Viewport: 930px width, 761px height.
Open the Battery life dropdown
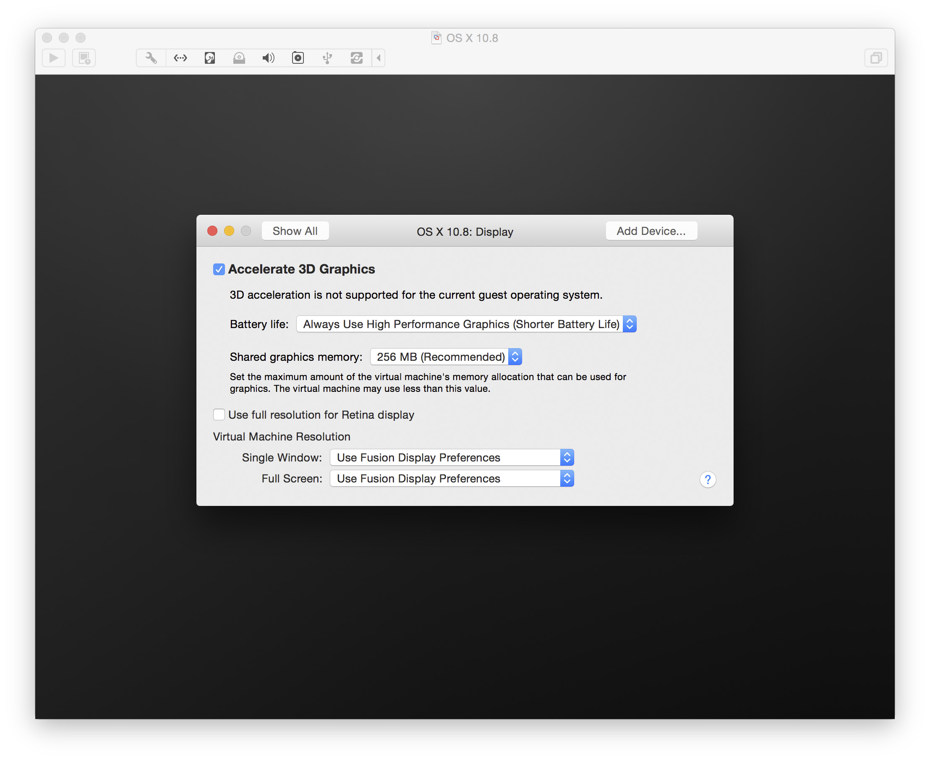[x=466, y=324]
